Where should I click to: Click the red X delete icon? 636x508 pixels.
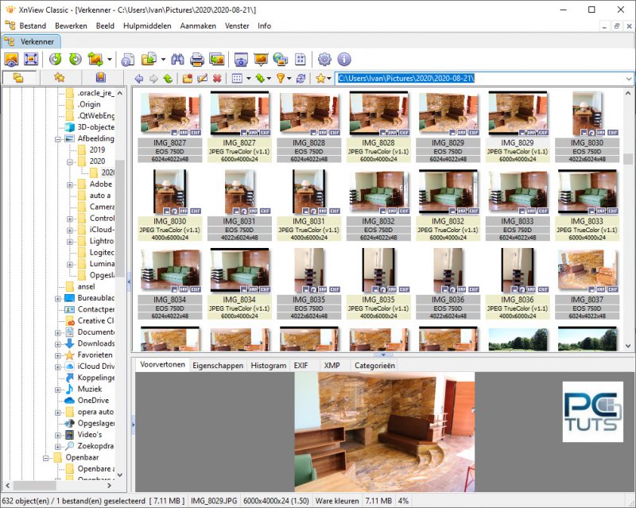[x=217, y=78]
